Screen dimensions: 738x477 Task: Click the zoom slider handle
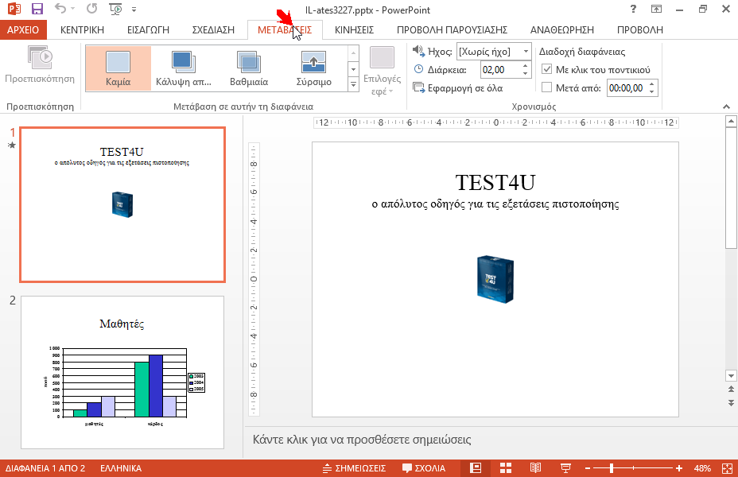point(612,468)
